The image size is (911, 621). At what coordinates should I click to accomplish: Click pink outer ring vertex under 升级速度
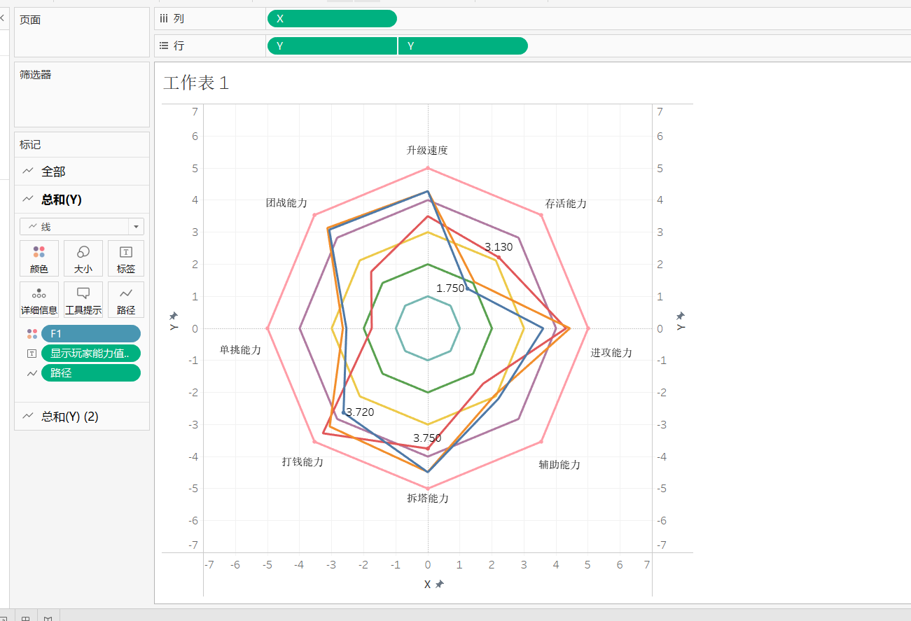coord(428,168)
